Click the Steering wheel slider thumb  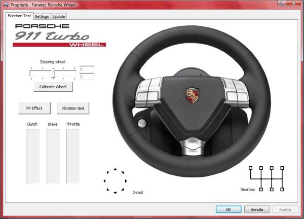click(53, 74)
